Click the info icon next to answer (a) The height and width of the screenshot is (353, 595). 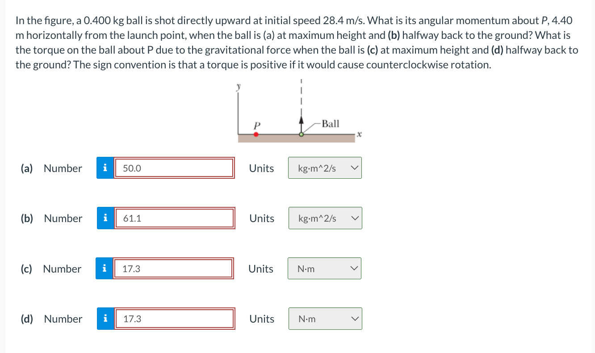[x=105, y=168]
